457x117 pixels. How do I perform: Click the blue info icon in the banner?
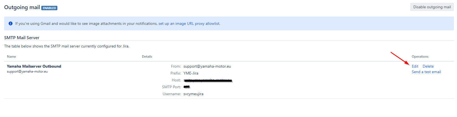[x=11, y=23]
